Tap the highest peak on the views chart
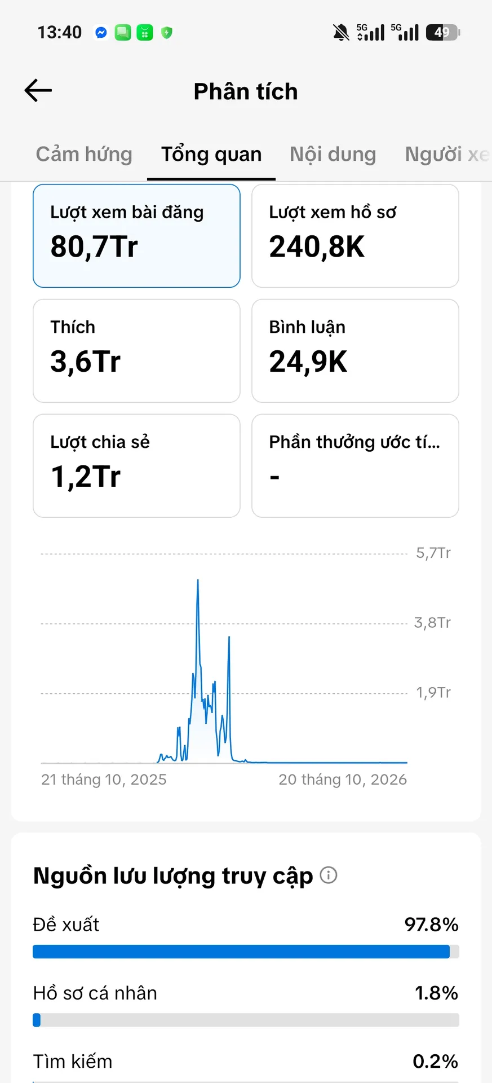The width and height of the screenshot is (492, 1083). click(198, 581)
